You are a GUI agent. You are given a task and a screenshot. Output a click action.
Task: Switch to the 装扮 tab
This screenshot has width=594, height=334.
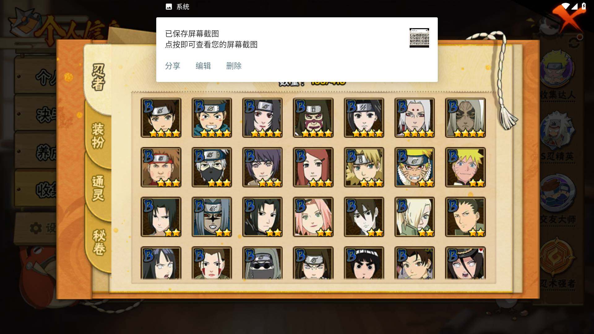(98, 135)
